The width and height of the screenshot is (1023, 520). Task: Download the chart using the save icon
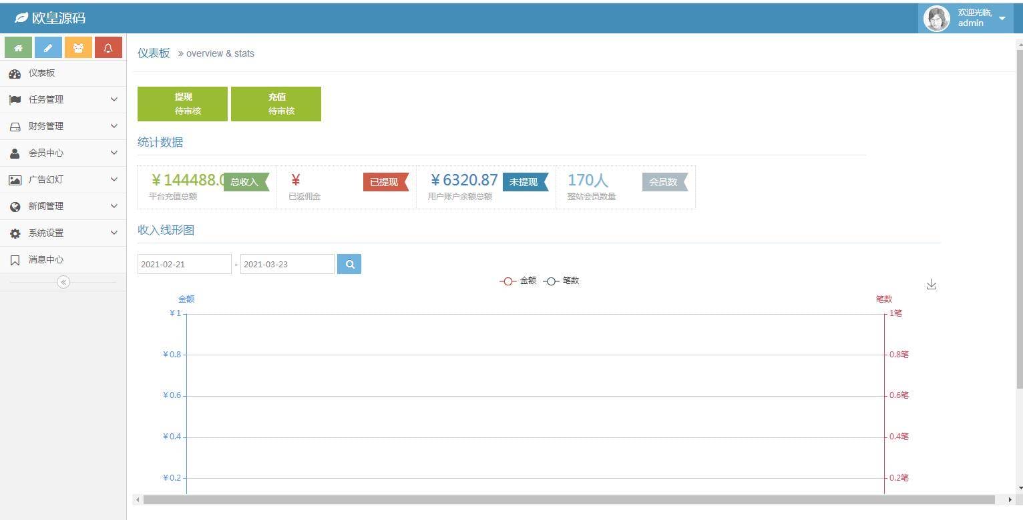pos(932,285)
